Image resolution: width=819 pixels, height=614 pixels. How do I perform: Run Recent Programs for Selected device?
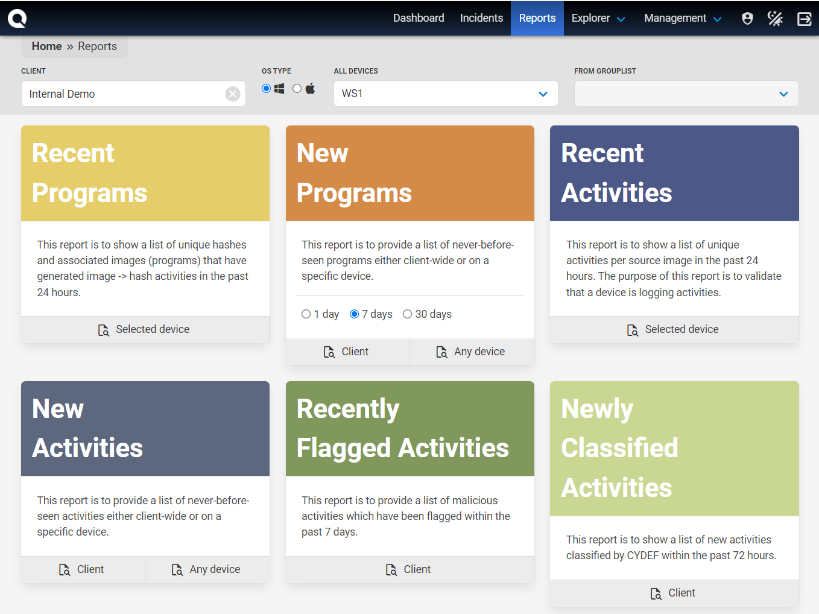point(145,329)
